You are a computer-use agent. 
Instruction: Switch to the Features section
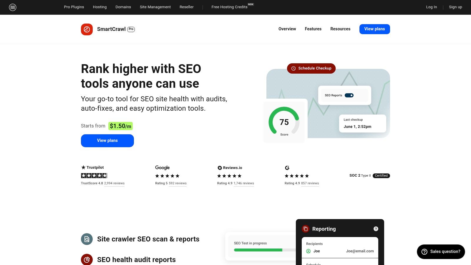pos(313,29)
